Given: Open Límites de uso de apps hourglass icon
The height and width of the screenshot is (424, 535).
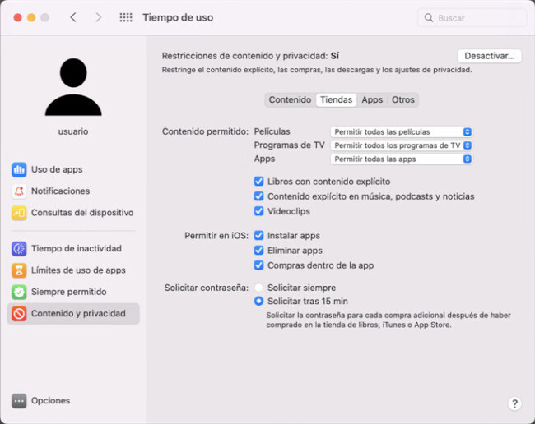Looking at the screenshot, I should click(19, 270).
